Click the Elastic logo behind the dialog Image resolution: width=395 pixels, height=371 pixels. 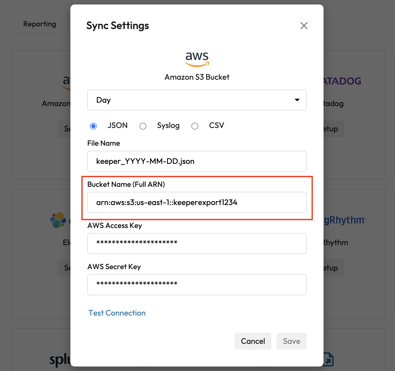coord(58,220)
